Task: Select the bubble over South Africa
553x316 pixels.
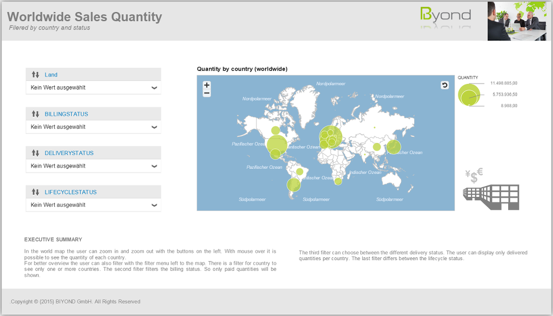Action: 338,181
